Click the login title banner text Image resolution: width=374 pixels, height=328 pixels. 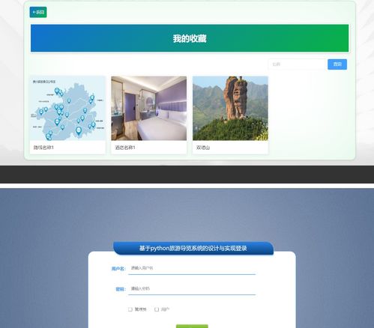pos(193,248)
